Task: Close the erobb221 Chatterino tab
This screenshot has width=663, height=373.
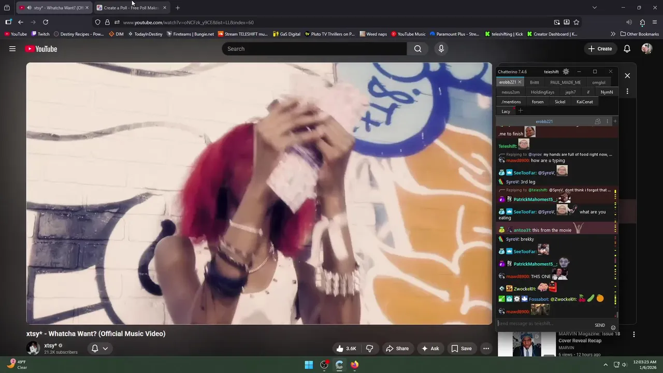Action: point(520,82)
